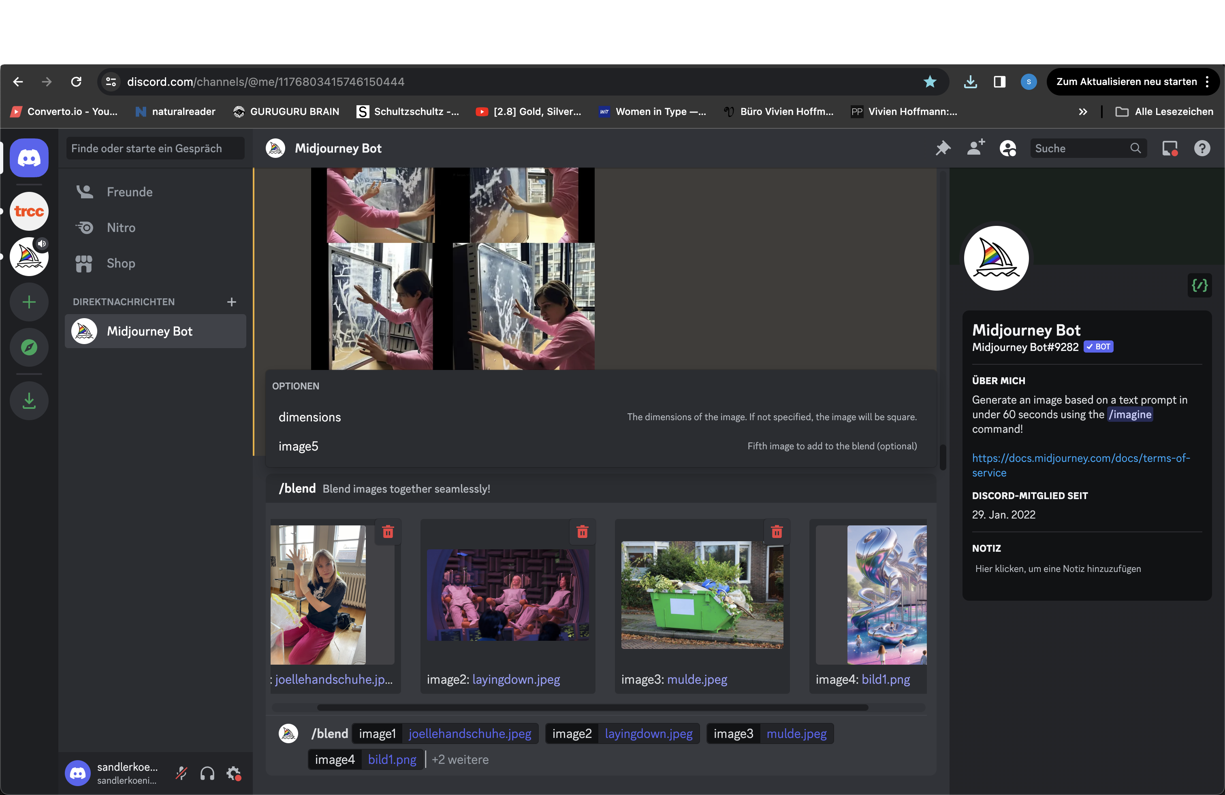Toggle the browser side panel icon
The width and height of the screenshot is (1225, 795).
(x=999, y=82)
